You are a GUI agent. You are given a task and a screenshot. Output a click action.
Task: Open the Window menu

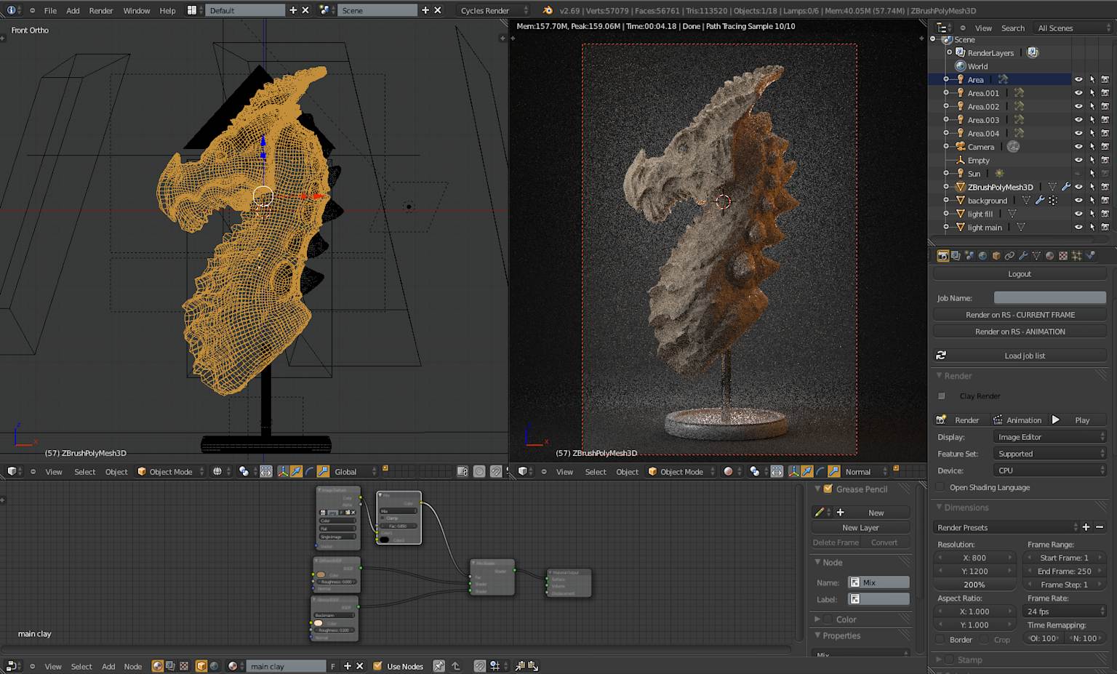(137, 10)
